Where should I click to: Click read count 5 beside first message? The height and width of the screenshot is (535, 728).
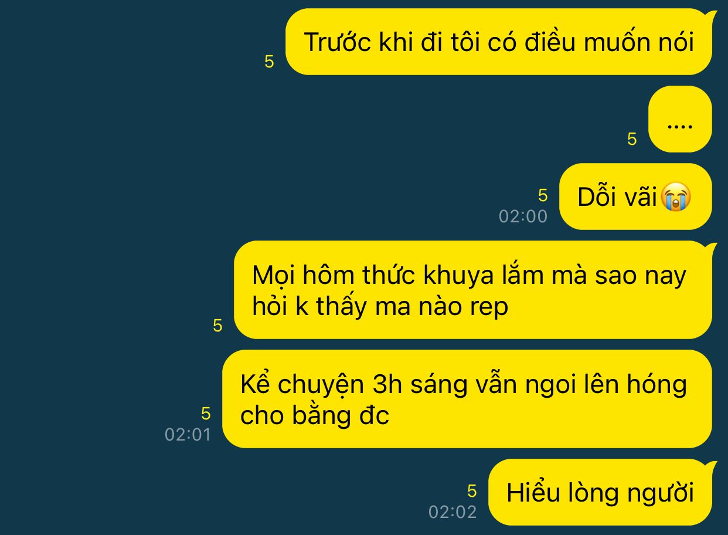269,62
